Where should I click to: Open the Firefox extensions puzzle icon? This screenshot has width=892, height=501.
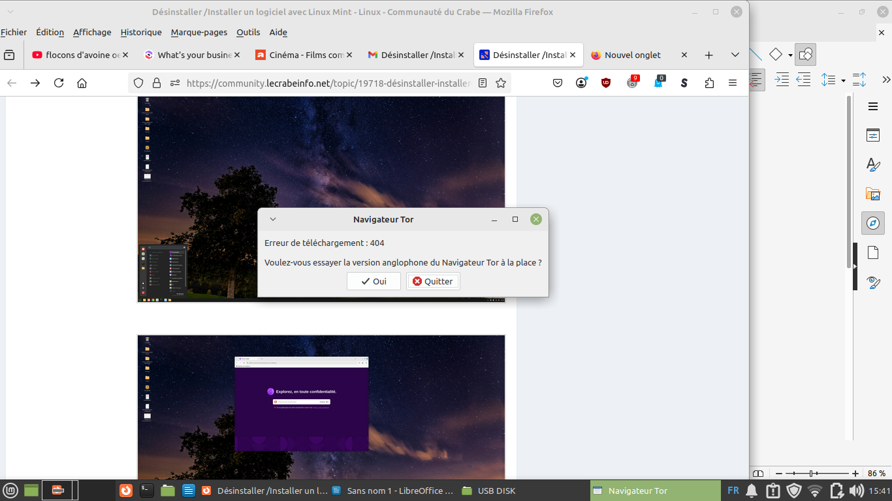tap(709, 83)
